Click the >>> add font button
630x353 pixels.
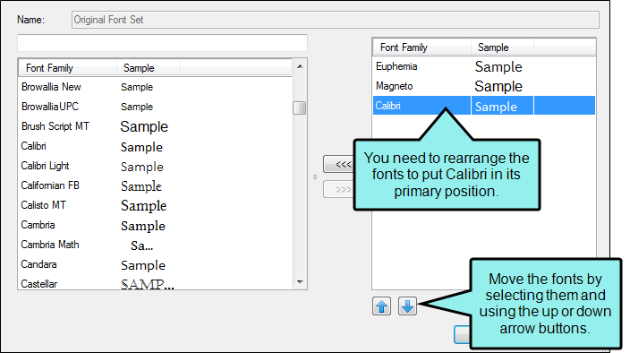pos(338,189)
